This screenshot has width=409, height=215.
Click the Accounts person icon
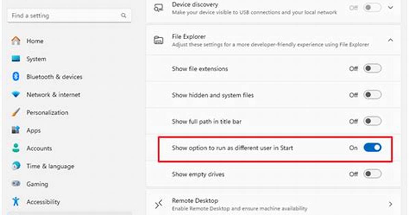[x=16, y=148]
